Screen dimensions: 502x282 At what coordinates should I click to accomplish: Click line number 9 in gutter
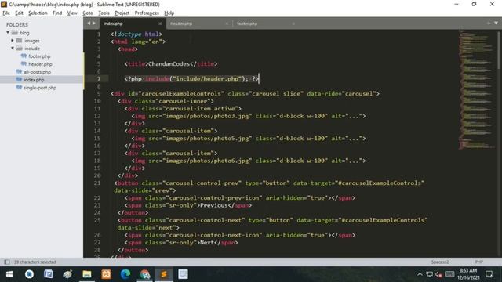pyautogui.click(x=99, y=94)
